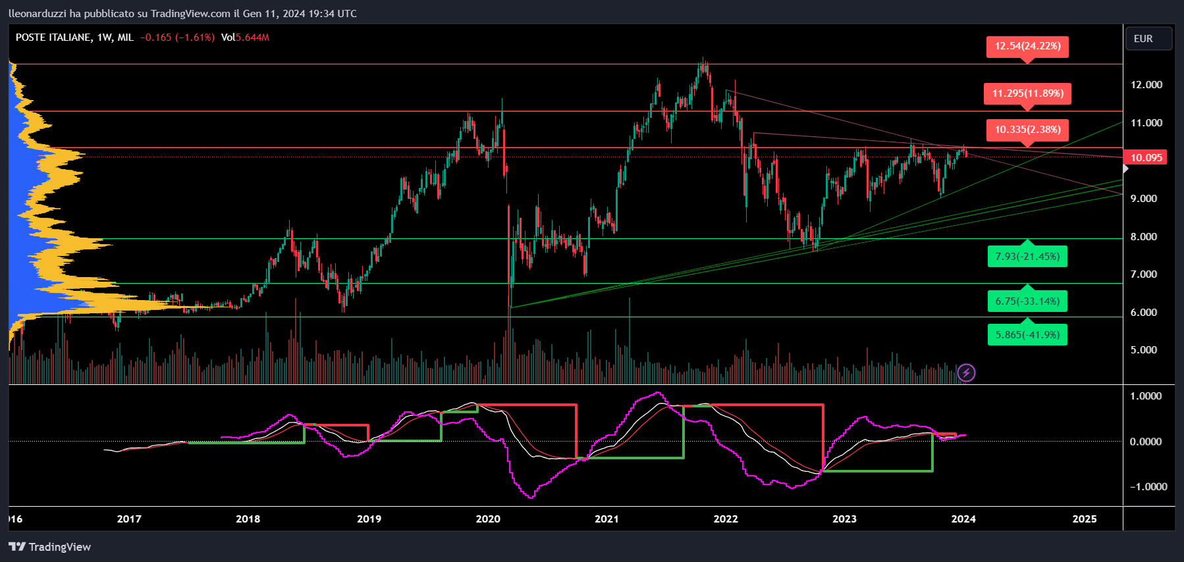Viewport: 1184px width, 562px height.
Task: Click the publication header text by lleonarduzzi
Action: click(182, 13)
